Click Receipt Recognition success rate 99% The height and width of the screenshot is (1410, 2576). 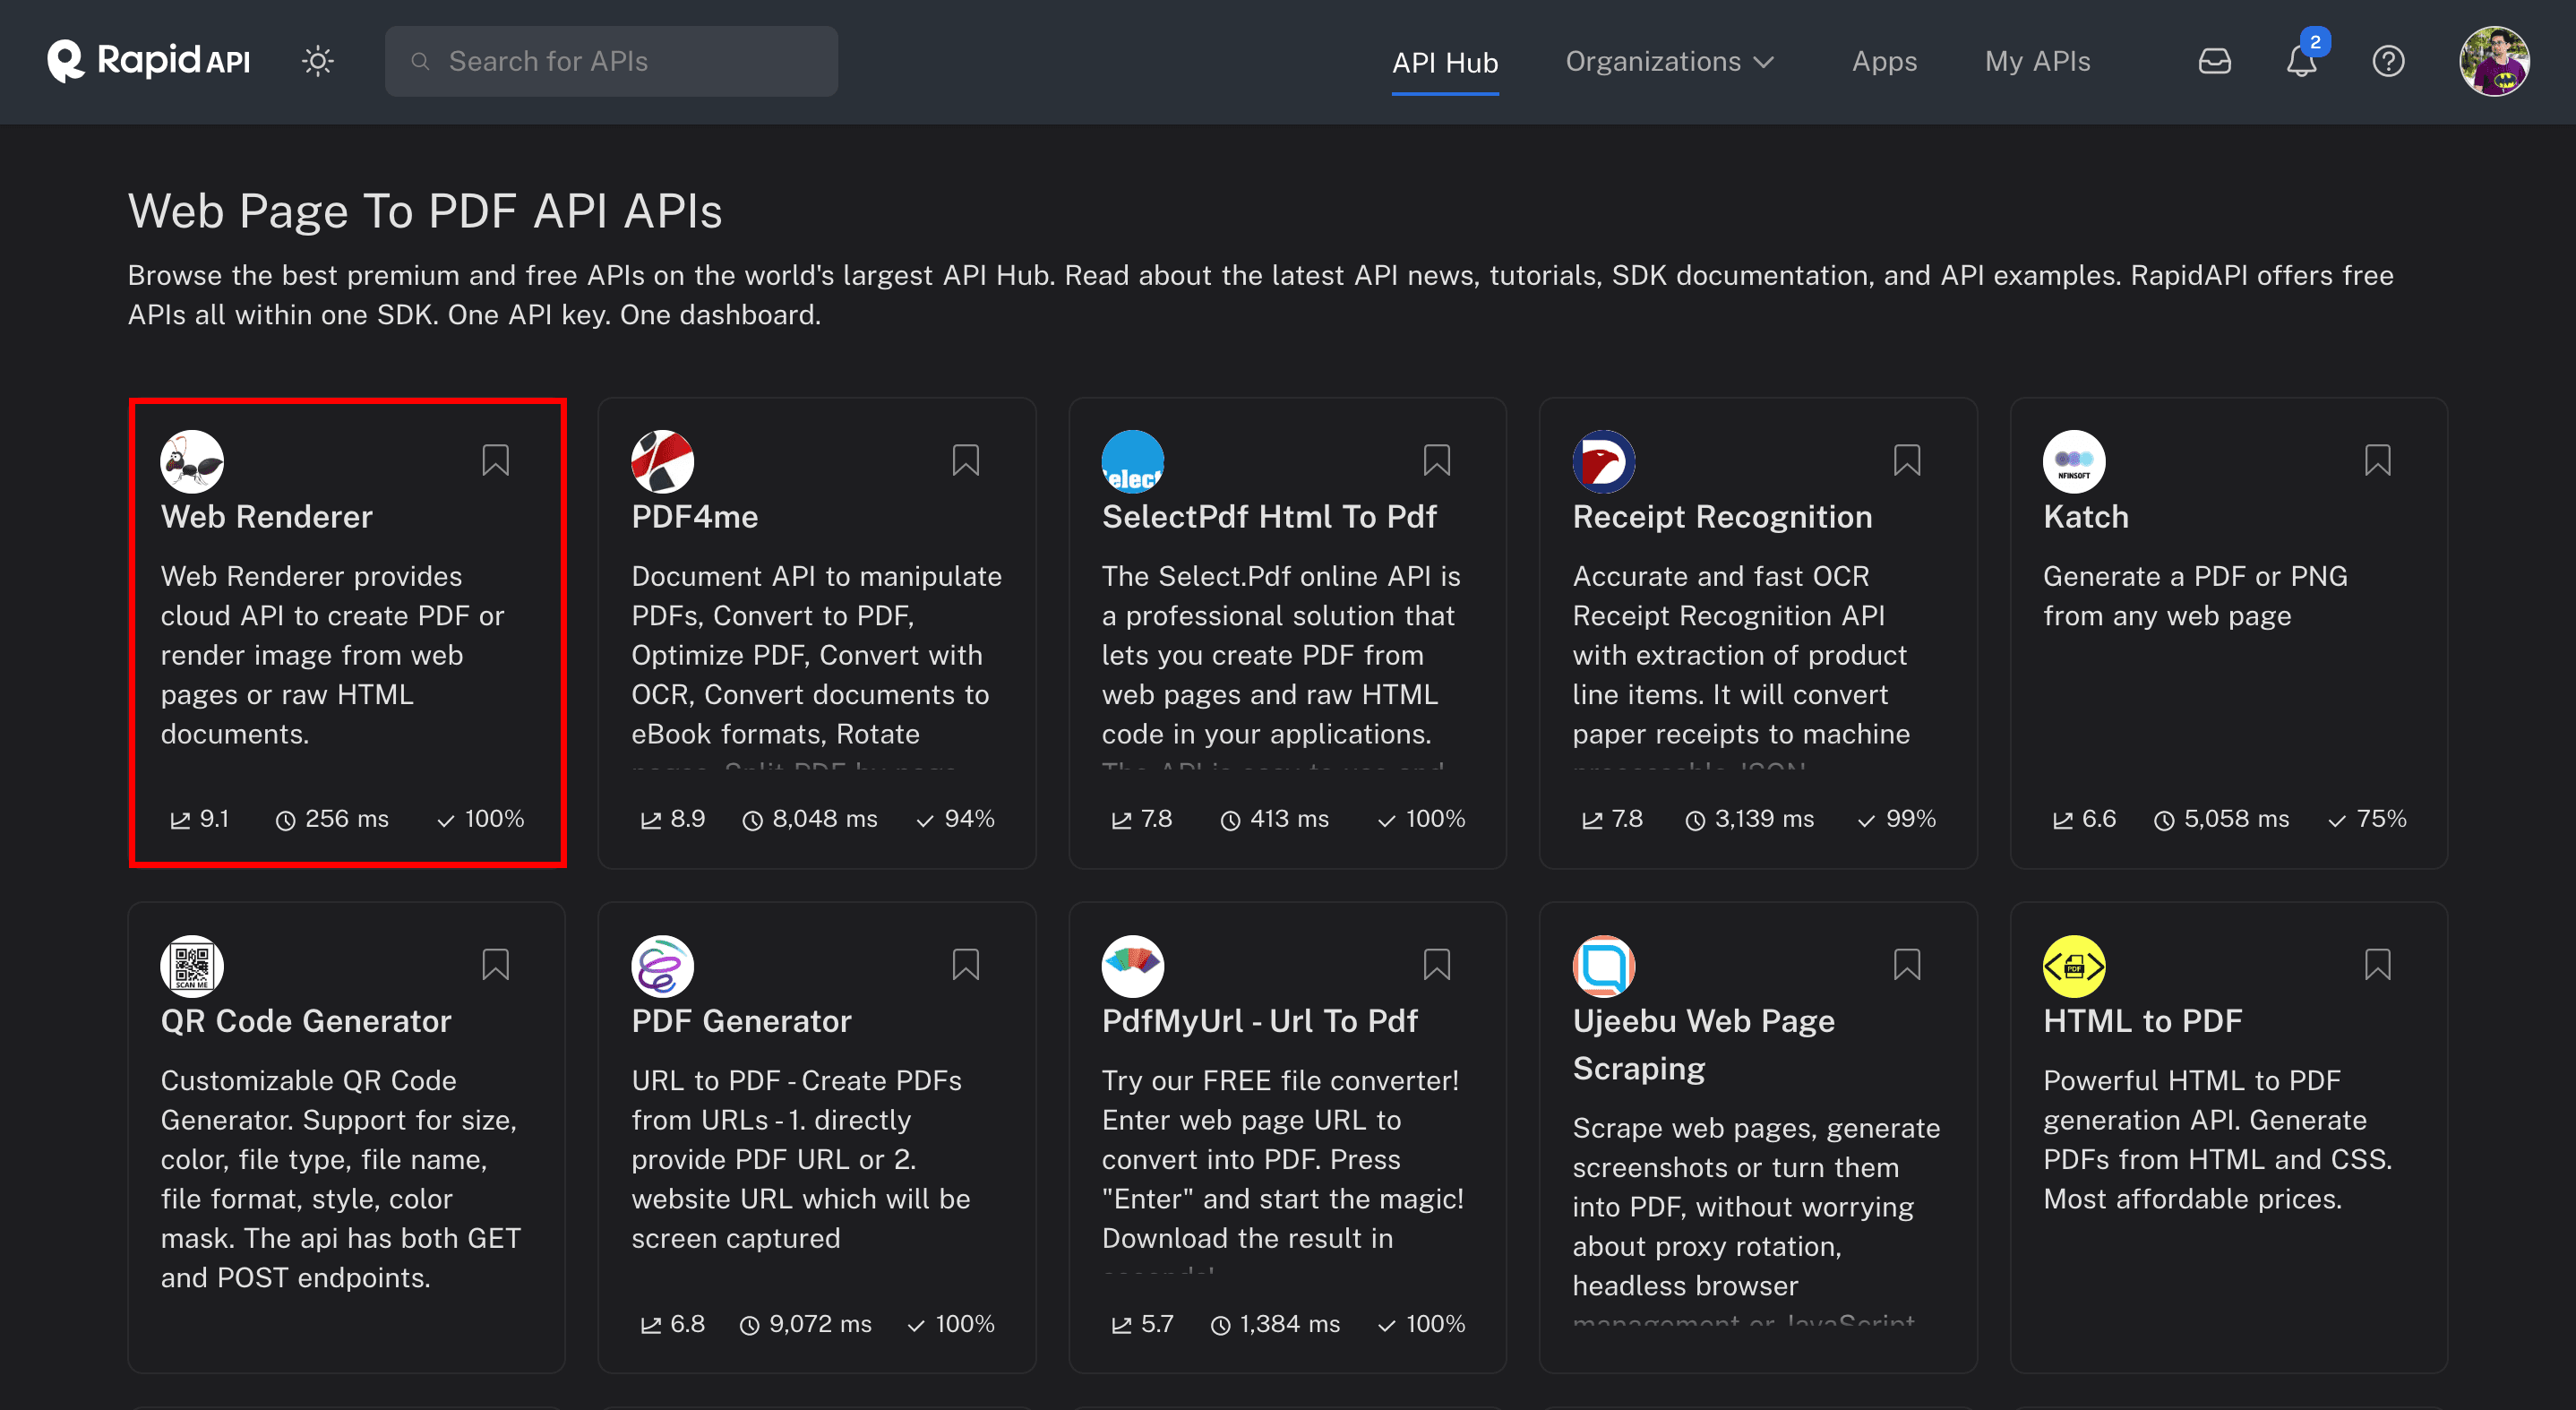[x=1896, y=819]
